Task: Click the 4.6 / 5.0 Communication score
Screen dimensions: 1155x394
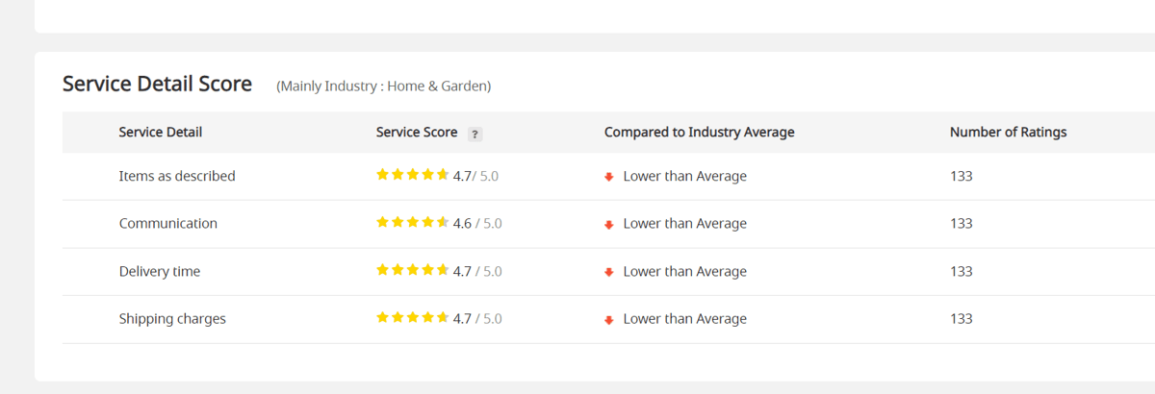Action: pyautogui.click(x=477, y=223)
